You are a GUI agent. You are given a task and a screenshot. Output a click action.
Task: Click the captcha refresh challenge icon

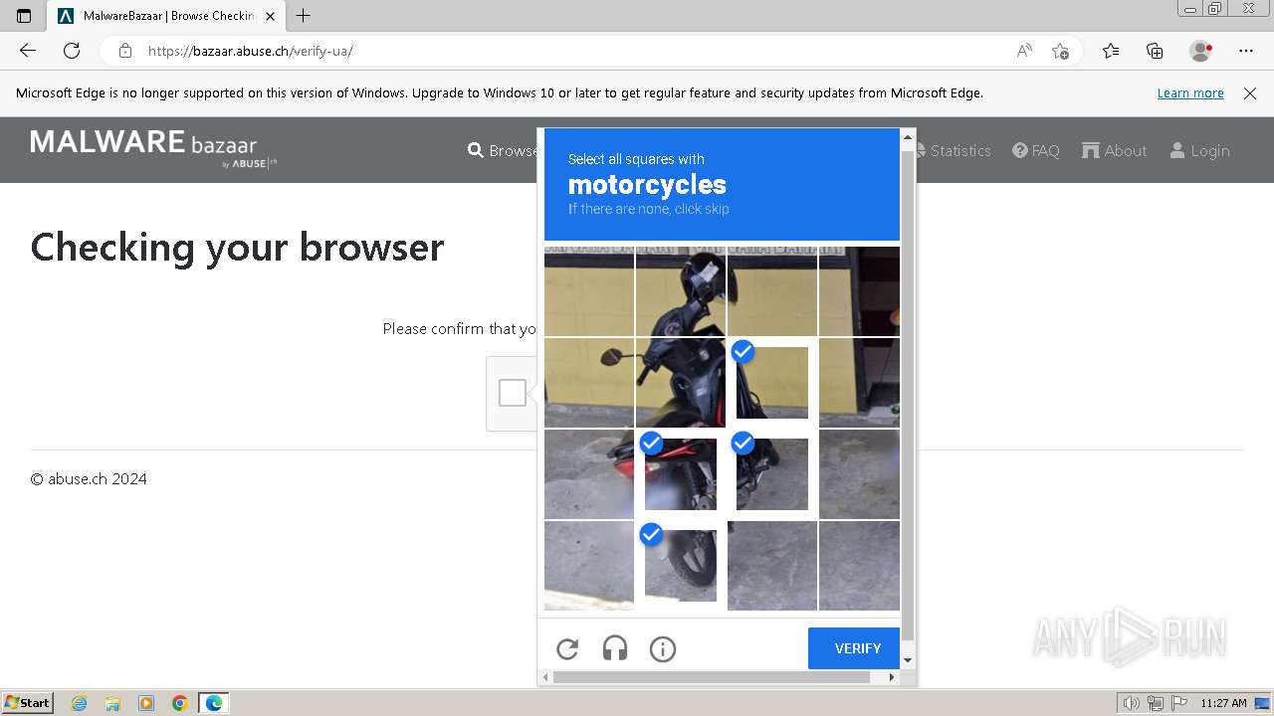(x=567, y=649)
